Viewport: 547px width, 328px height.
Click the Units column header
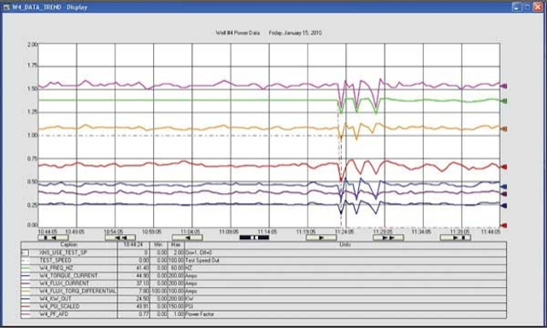(345, 245)
